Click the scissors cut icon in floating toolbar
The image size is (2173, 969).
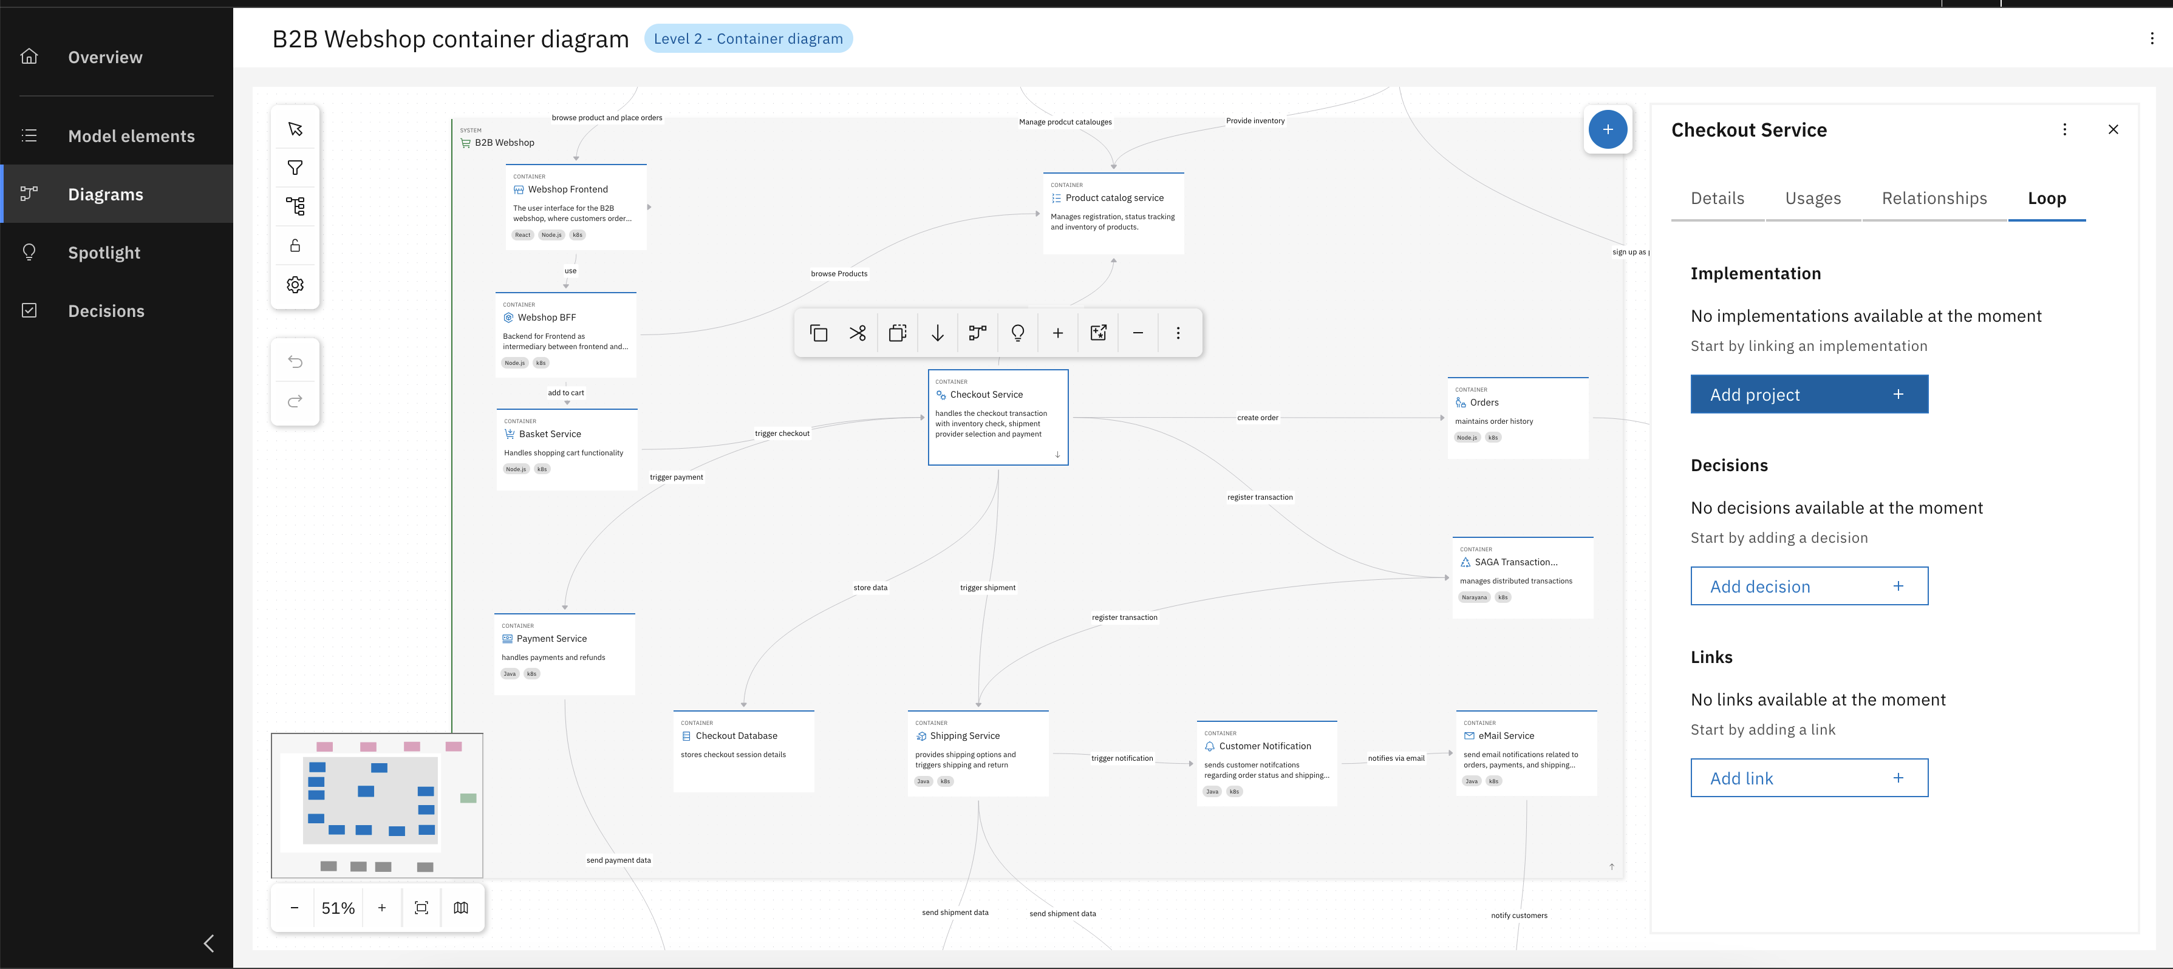click(857, 332)
